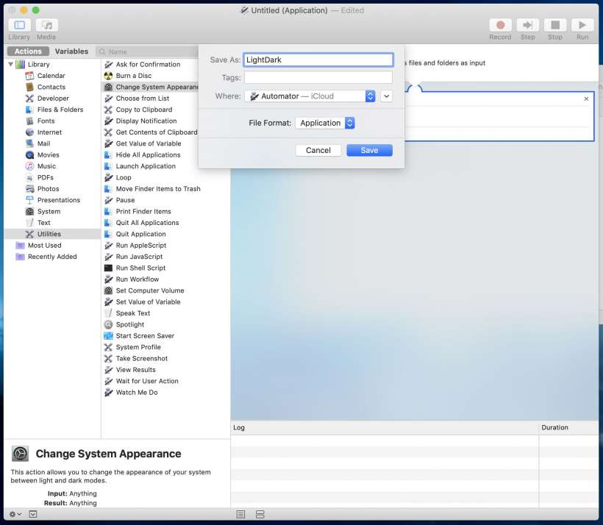Remove the workflow action with x

pyautogui.click(x=586, y=99)
